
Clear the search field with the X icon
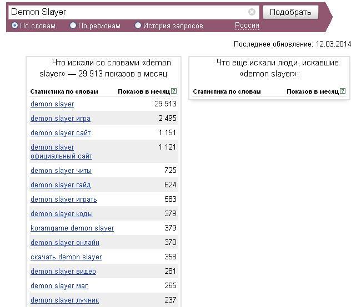point(252,12)
